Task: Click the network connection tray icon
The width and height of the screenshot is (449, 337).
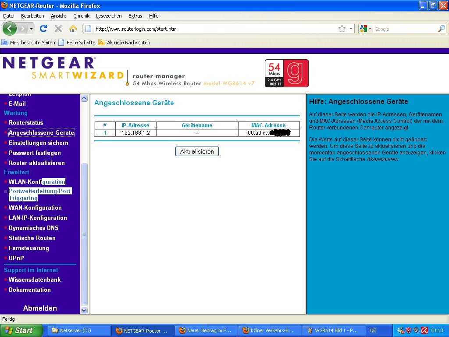Action: pyautogui.click(x=401, y=330)
